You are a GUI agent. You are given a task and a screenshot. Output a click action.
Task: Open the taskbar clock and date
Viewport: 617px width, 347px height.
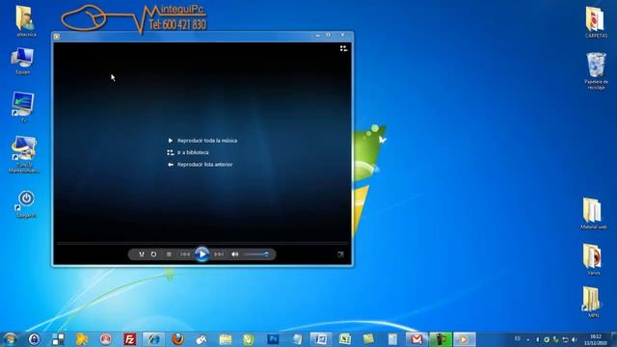[x=596, y=339]
